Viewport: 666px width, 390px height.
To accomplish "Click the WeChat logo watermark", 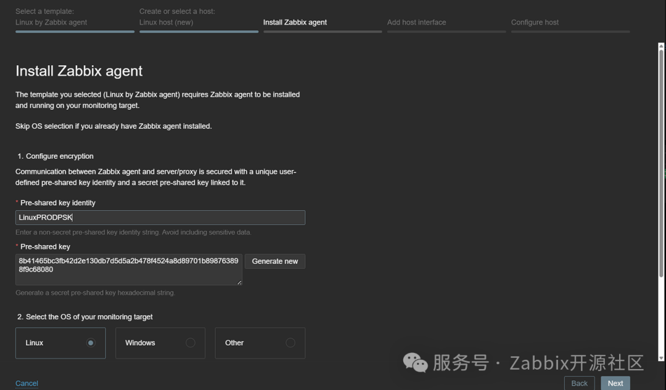I will click(415, 362).
